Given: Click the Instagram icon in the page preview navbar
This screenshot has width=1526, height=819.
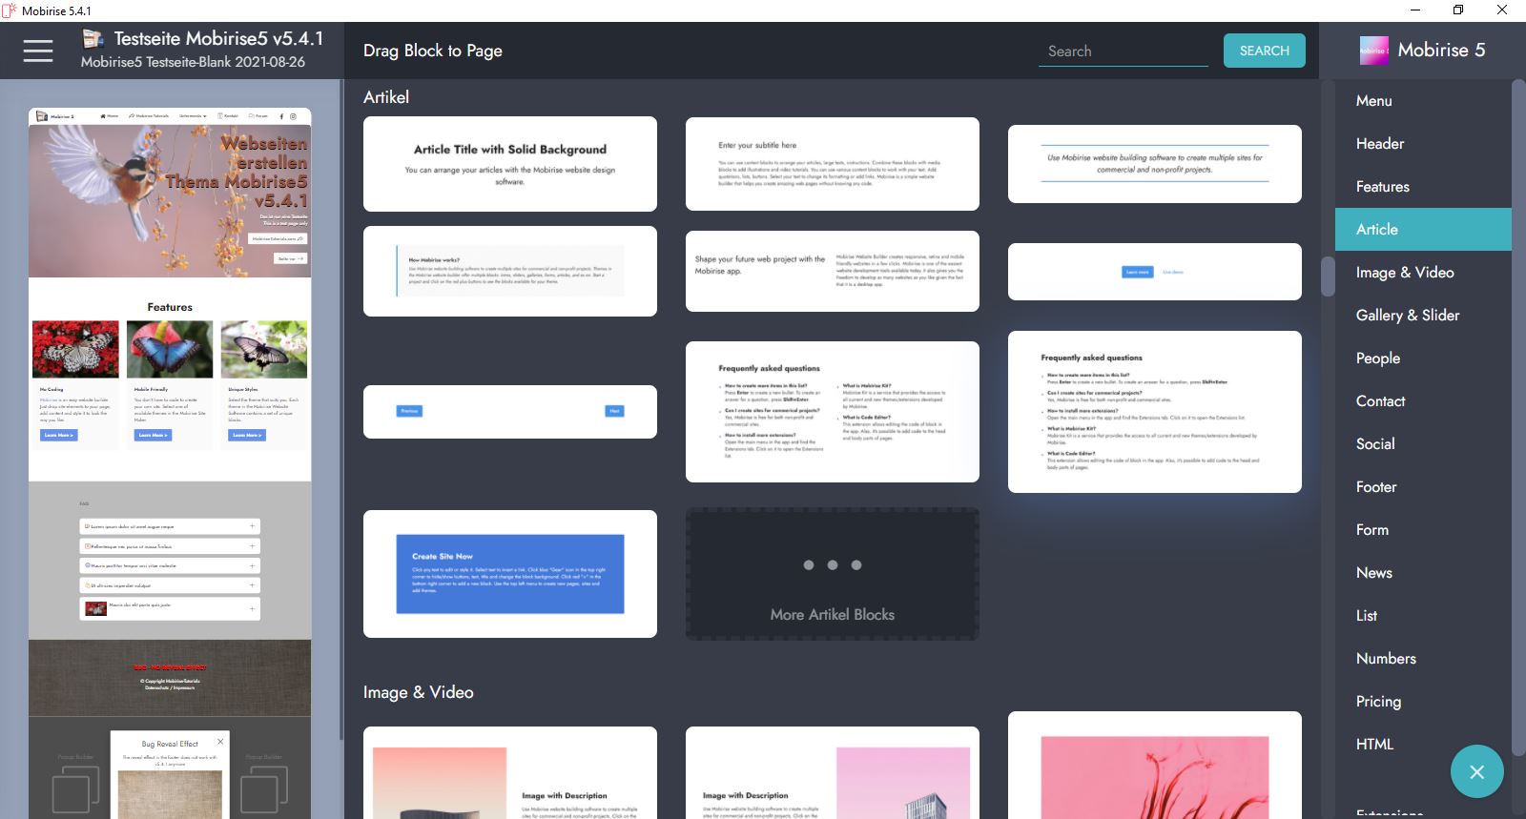Looking at the screenshot, I should pos(293,116).
